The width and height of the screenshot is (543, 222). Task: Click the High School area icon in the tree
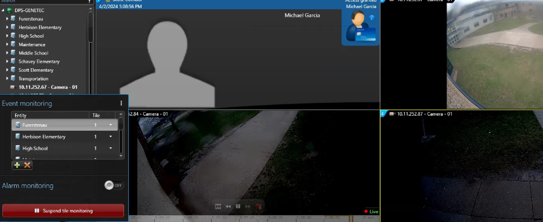pos(13,36)
